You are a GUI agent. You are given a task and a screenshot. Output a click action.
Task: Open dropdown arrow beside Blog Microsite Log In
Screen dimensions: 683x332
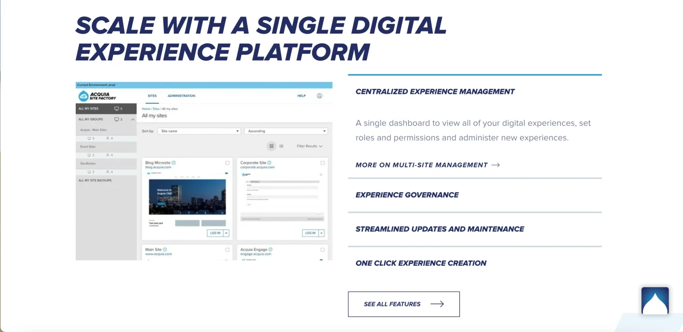click(226, 233)
